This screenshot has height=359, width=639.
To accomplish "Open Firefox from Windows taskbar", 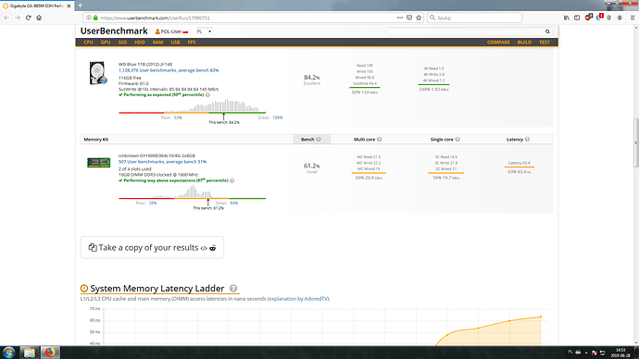I will [50, 353].
